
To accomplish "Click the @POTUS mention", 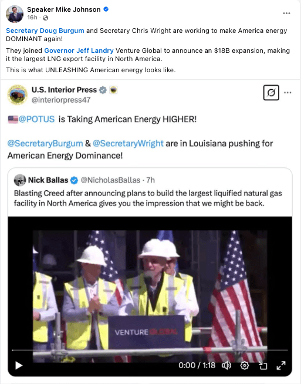I will pos(36,119).
